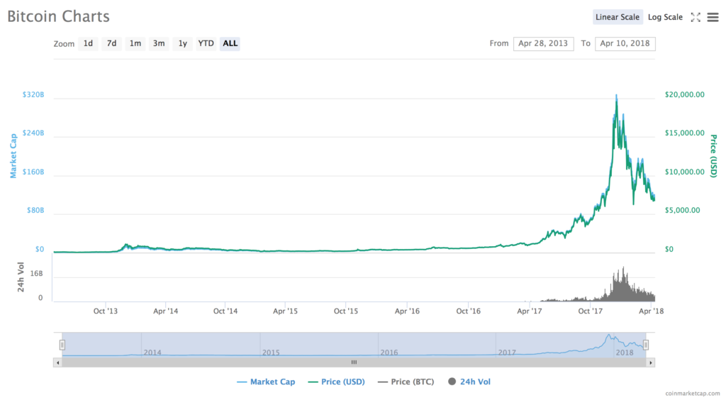Set zoom to YTD
The image size is (726, 405).
[x=206, y=43]
